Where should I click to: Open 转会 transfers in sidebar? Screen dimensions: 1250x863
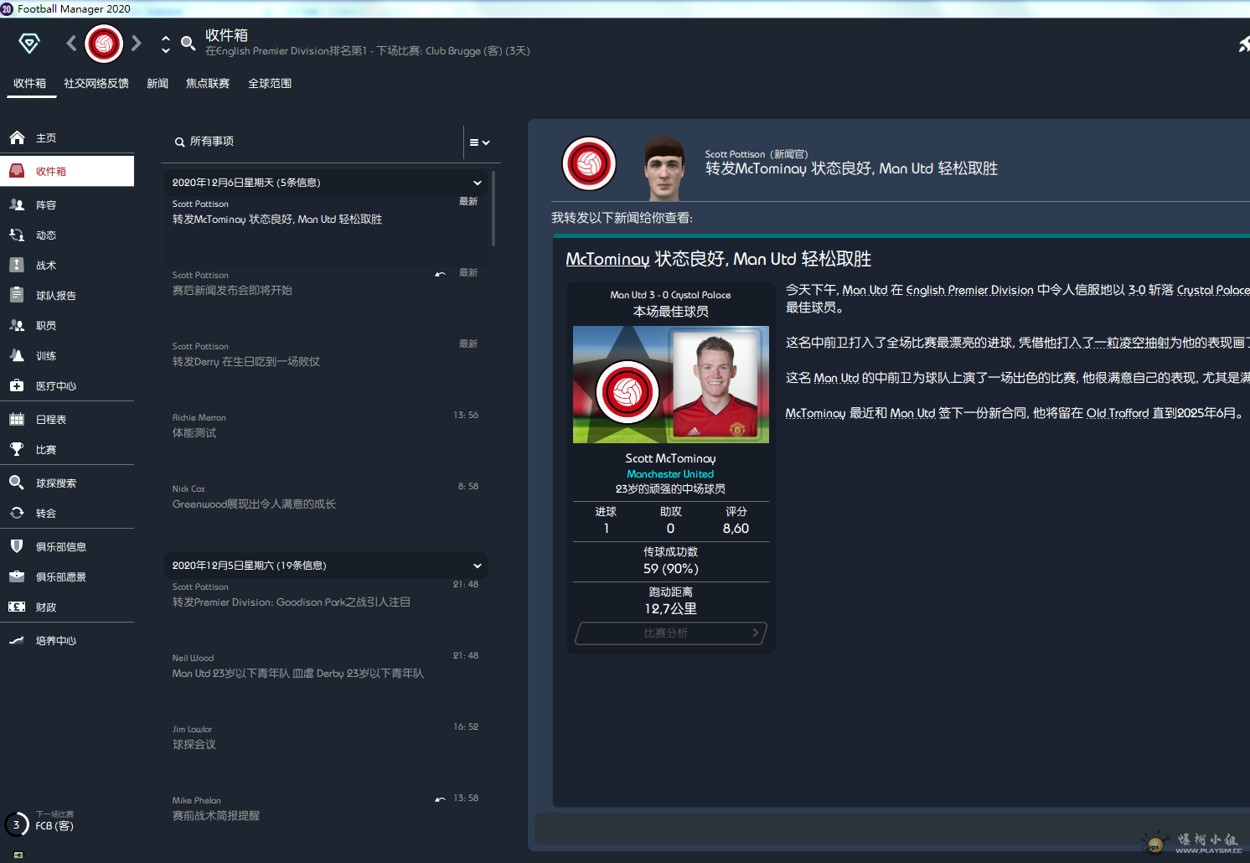click(x=67, y=513)
